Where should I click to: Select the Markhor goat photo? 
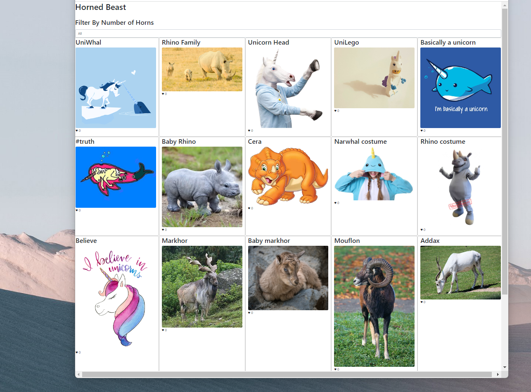(202, 287)
